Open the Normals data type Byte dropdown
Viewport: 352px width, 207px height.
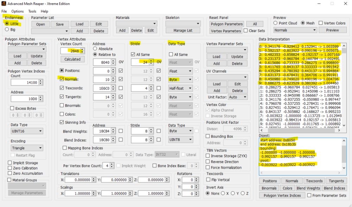(x=181, y=80)
